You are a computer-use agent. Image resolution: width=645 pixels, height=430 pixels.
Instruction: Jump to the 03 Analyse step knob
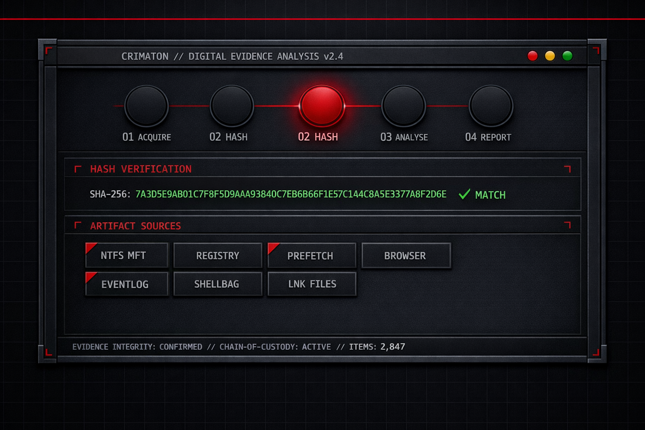pos(404,106)
